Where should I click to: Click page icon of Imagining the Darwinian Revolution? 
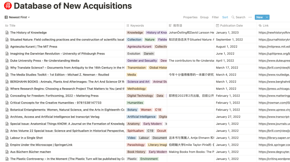[x=7, y=54]
